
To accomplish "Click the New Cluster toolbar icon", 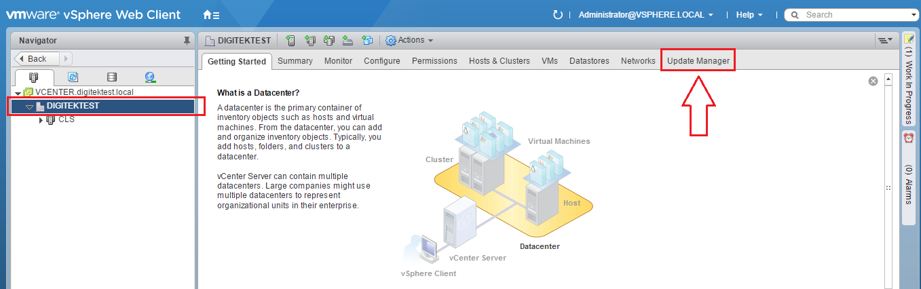I will coord(310,40).
